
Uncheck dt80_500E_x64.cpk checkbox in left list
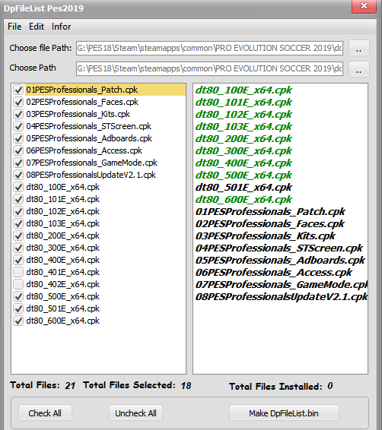[18, 296]
